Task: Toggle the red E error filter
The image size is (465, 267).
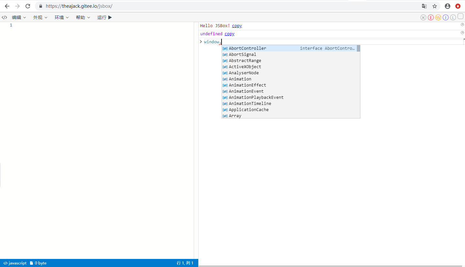Action: (431, 17)
